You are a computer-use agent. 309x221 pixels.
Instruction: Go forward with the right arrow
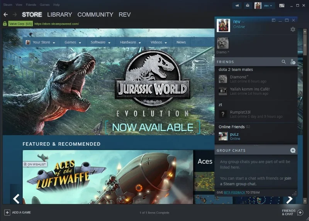click(x=15, y=15)
